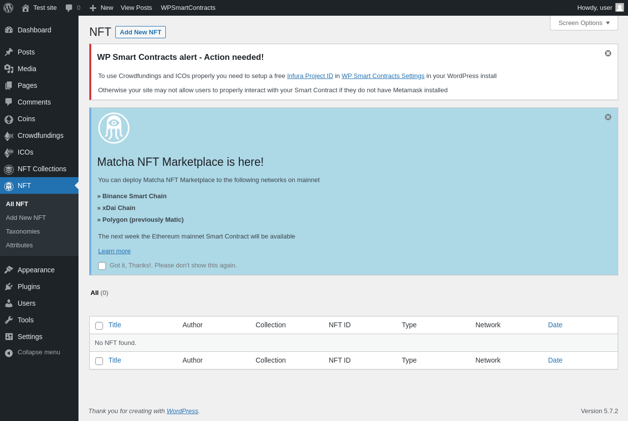Click the NFT Collections layers icon
The height and width of the screenshot is (421, 628).
click(x=9, y=169)
